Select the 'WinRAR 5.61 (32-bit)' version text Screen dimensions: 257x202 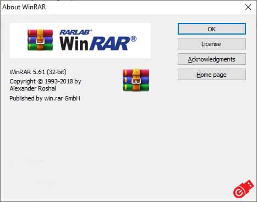(x=38, y=72)
